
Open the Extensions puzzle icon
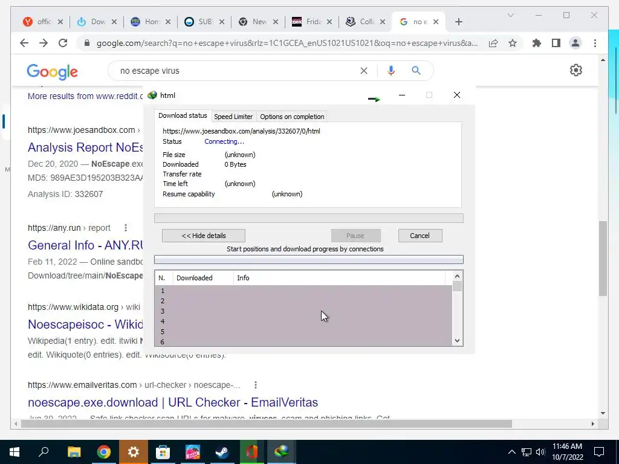tap(537, 43)
